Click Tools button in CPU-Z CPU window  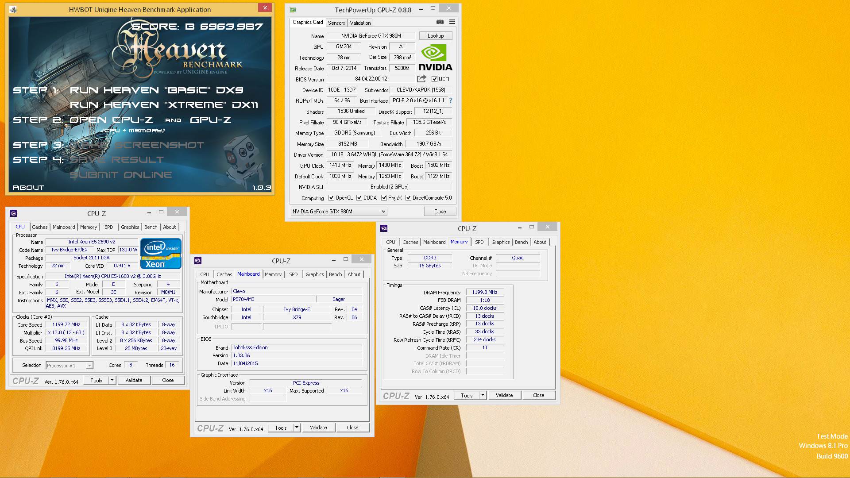(96, 380)
